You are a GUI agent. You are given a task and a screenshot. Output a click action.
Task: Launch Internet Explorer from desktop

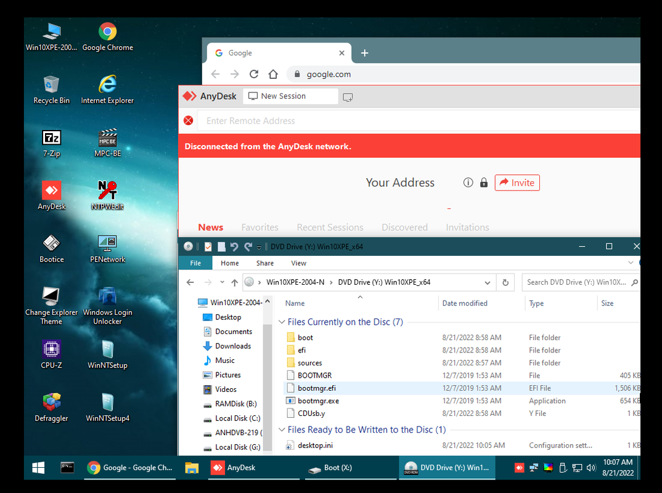[108, 90]
